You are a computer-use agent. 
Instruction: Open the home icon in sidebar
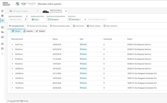2,11
